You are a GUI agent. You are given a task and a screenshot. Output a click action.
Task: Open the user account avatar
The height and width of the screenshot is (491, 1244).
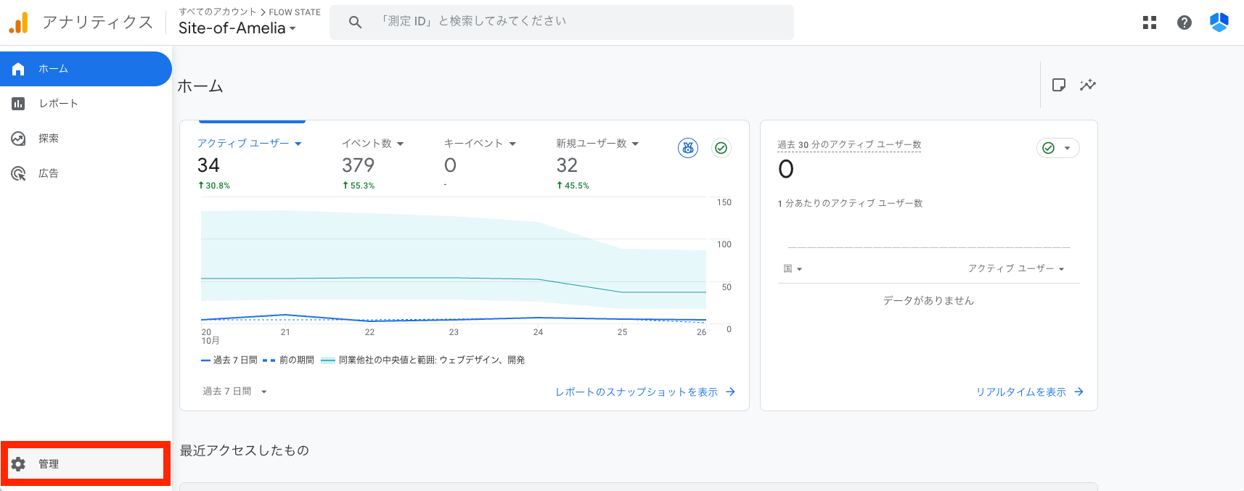[x=1219, y=22]
